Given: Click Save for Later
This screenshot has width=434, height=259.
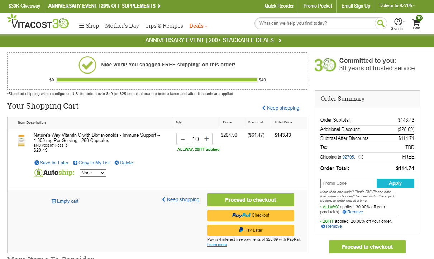Looking at the screenshot, I should point(51,163).
